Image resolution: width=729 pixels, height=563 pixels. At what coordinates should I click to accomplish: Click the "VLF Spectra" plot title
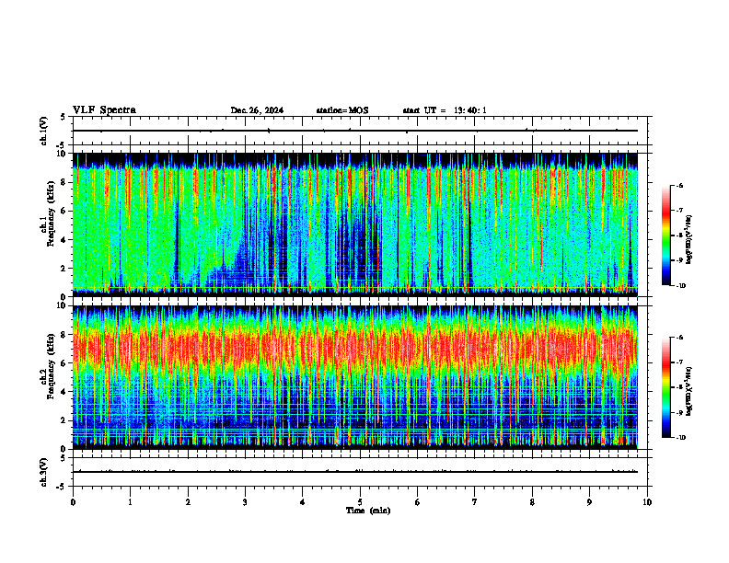[104, 110]
